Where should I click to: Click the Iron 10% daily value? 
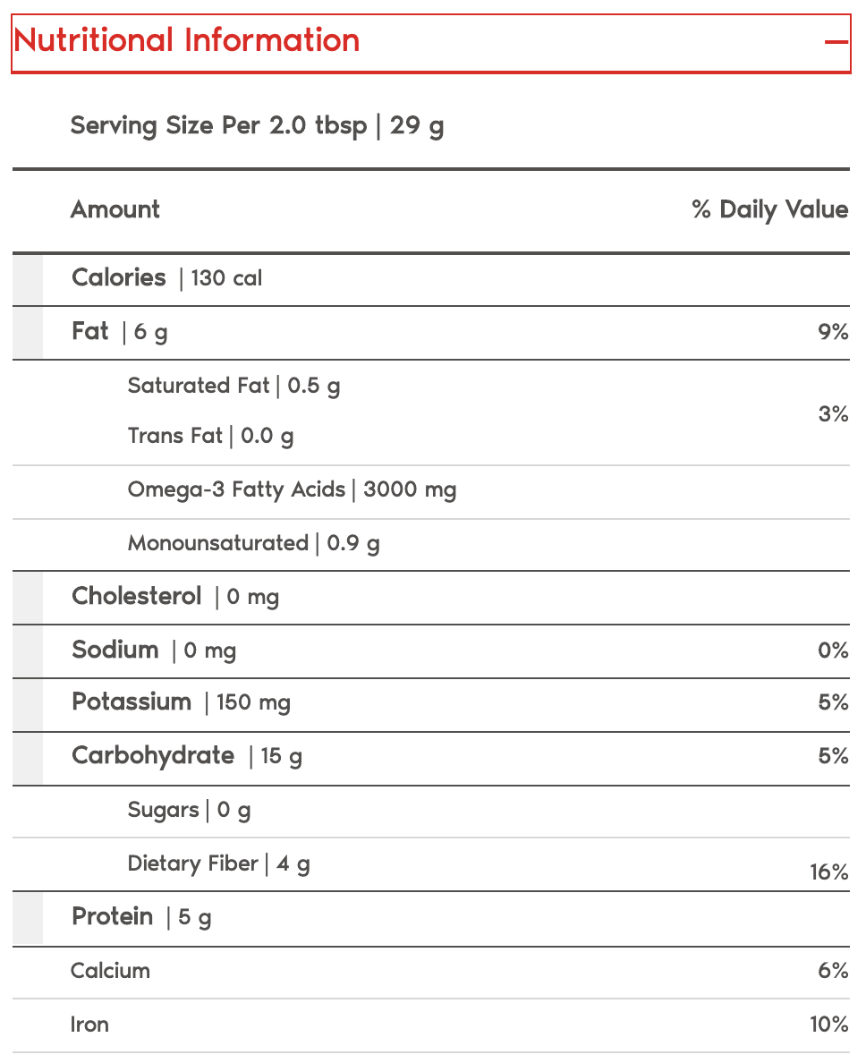(x=828, y=1025)
